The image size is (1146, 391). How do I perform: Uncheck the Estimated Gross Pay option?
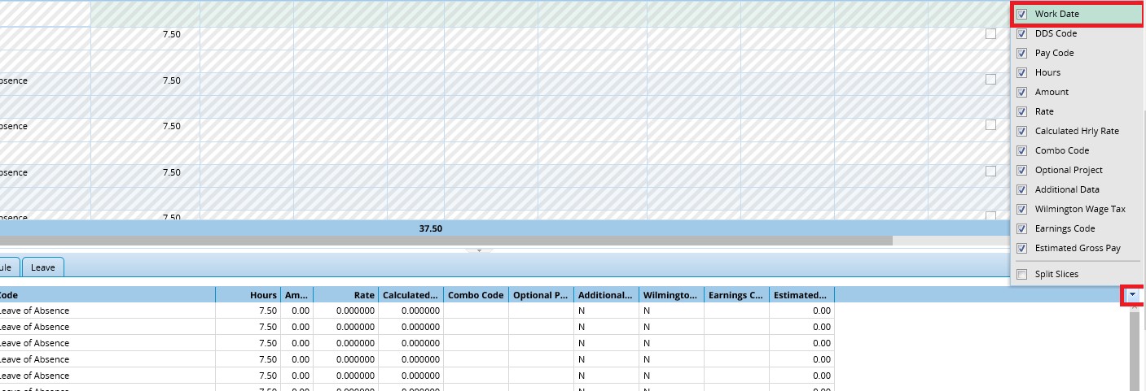[1022, 248]
